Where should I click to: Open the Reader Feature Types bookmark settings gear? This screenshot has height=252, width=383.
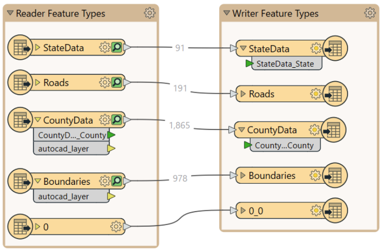149,13
